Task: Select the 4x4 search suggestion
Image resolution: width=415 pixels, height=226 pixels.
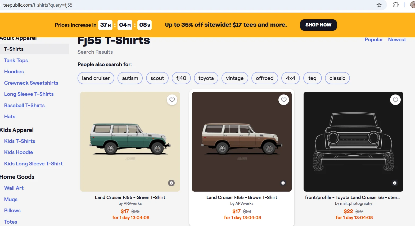Action: pos(290,78)
